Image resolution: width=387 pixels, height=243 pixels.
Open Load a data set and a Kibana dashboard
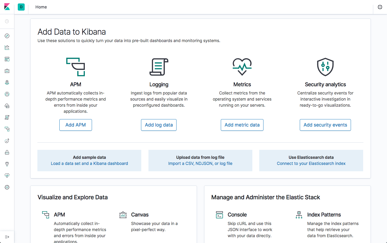coord(89,163)
